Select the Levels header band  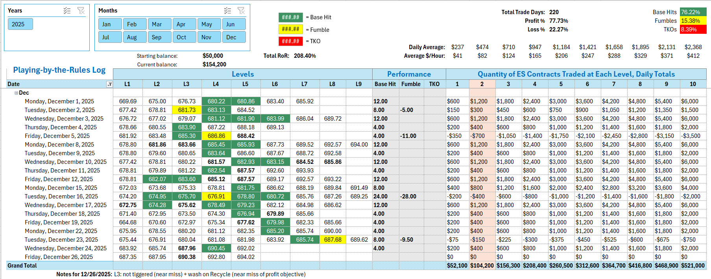[242, 74]
